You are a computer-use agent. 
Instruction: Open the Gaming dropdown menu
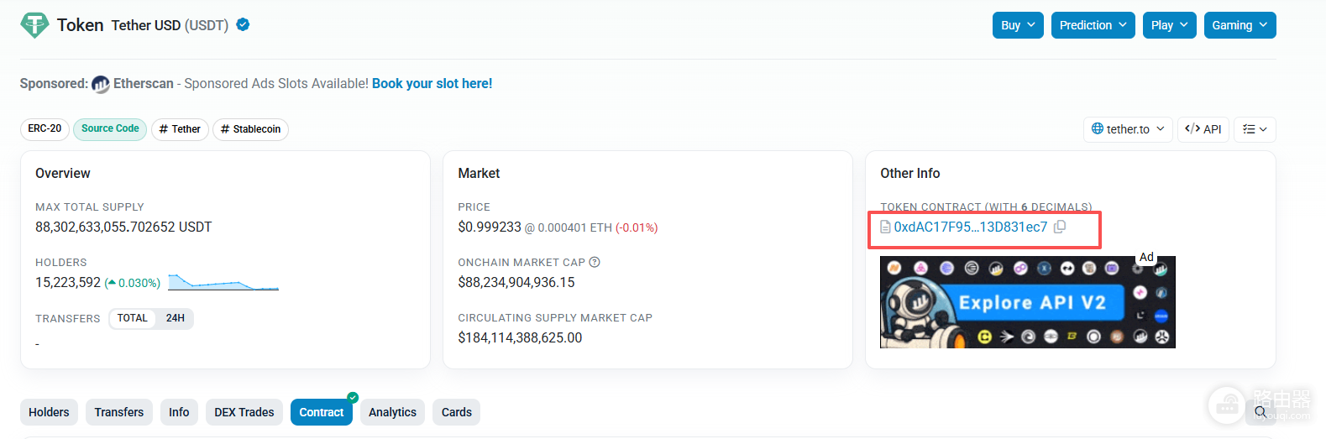click(1240, 25)
